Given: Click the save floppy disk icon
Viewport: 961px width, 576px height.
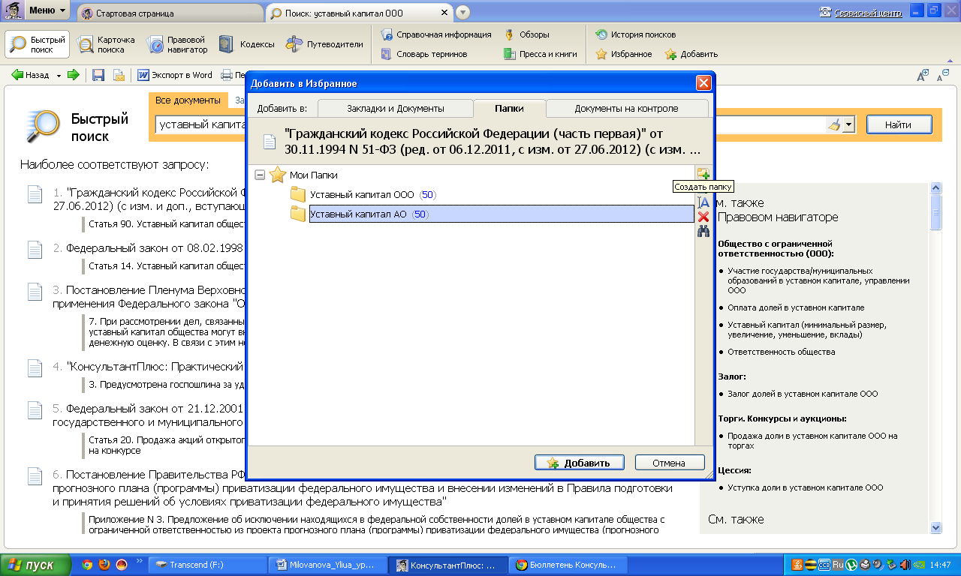Looking at the screenshot, I should pos(98,75).
